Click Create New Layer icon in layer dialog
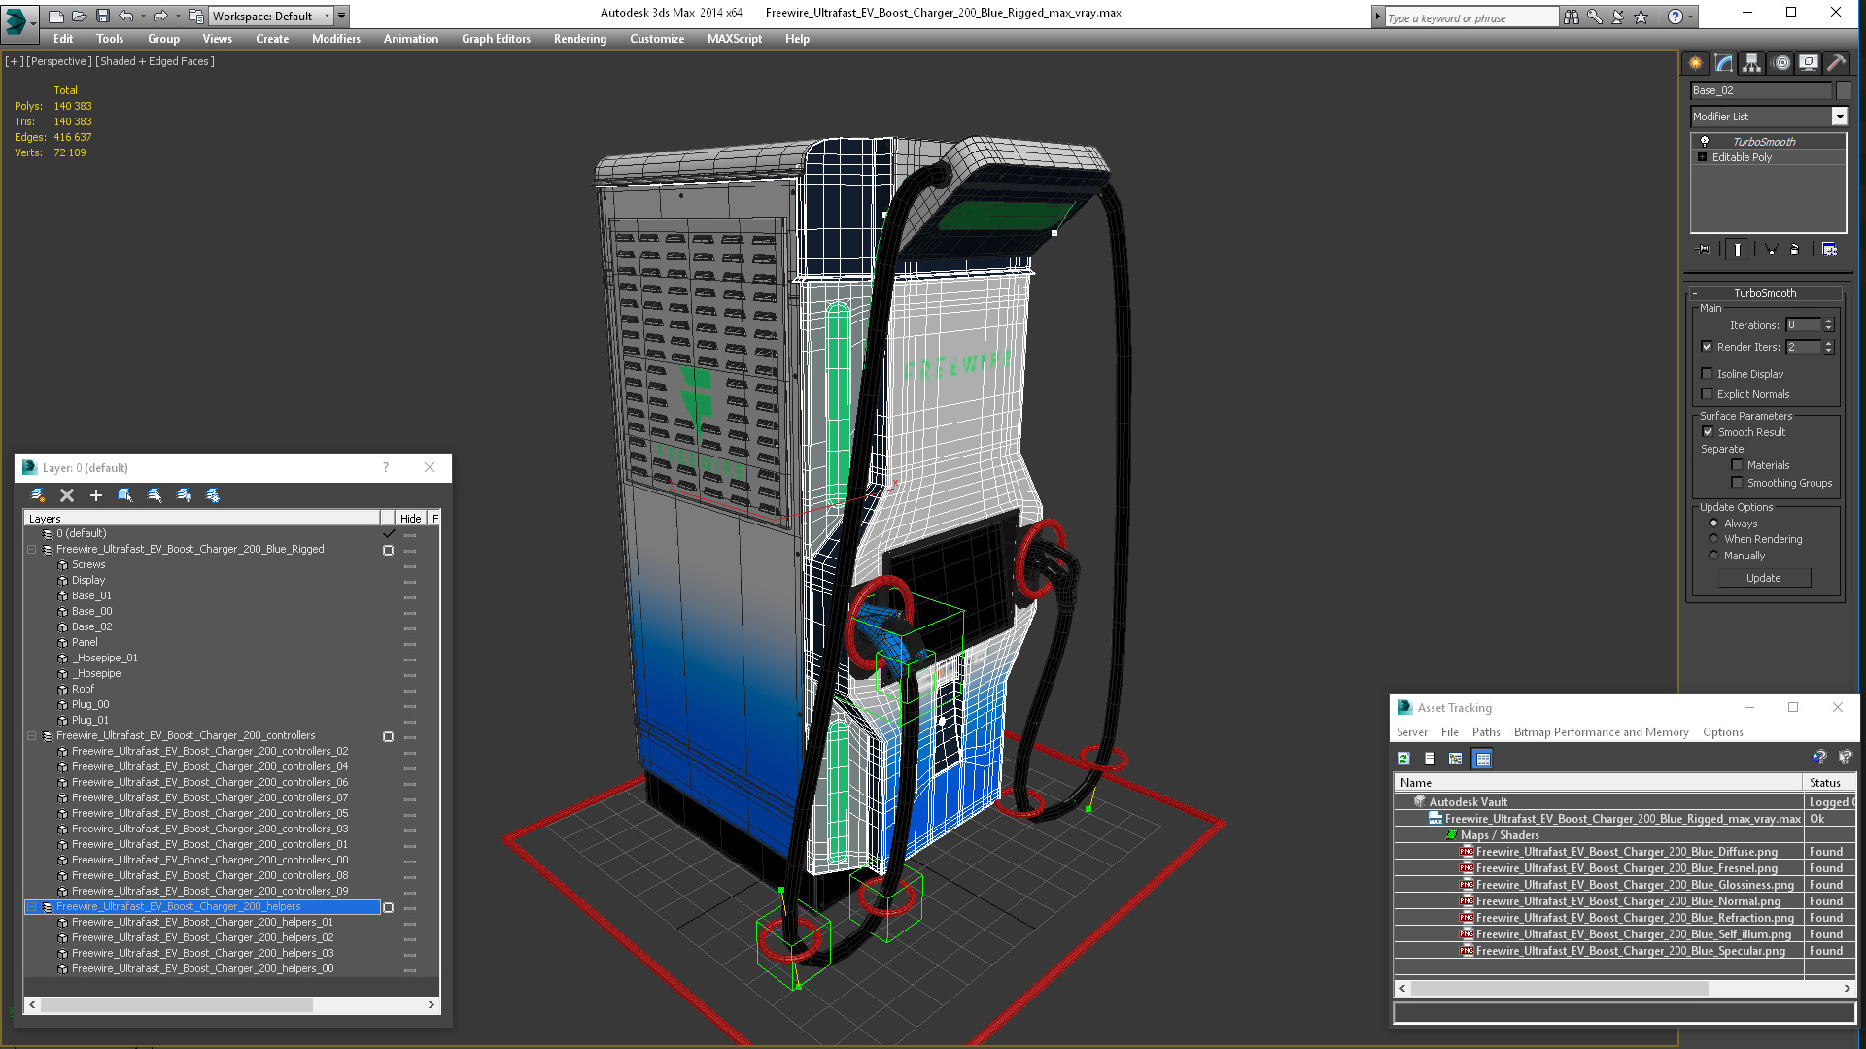This screenshot has width=1866, height=1049. click(x=38, y=495)
